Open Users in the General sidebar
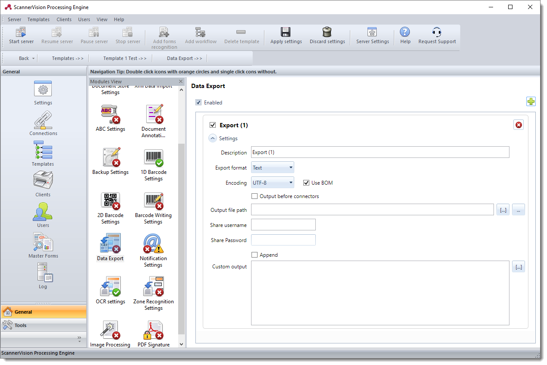The height and width of the screenshot is (365, 547). click(x=43, y=215)
